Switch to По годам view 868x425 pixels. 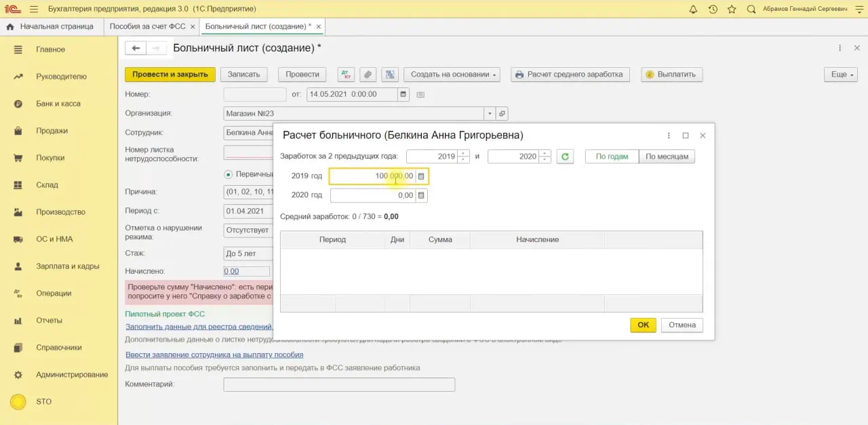pos(611,157)
